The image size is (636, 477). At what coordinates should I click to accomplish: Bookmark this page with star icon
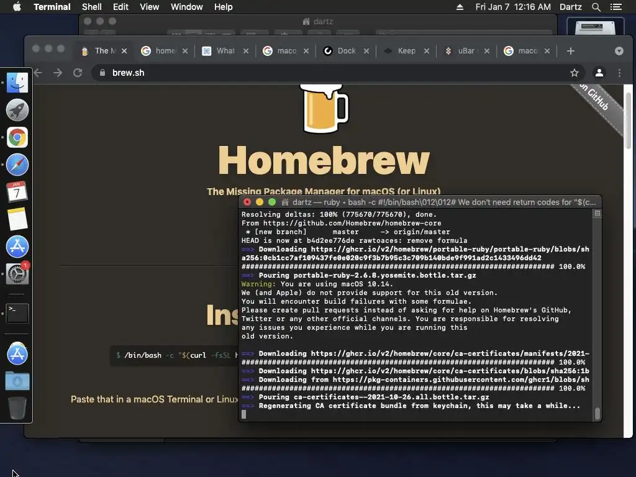point(575,73)
